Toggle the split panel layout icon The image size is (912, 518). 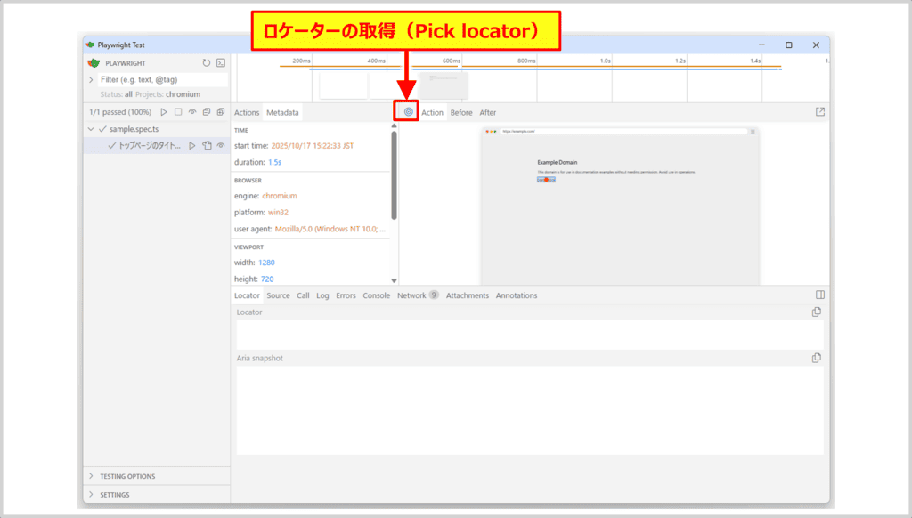click(820, 295)
